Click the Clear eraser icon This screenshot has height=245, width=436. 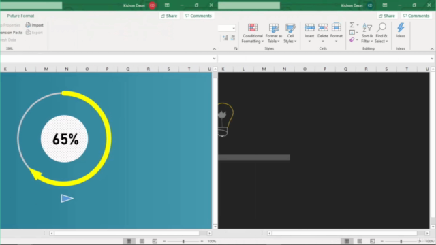coord(352,39)
